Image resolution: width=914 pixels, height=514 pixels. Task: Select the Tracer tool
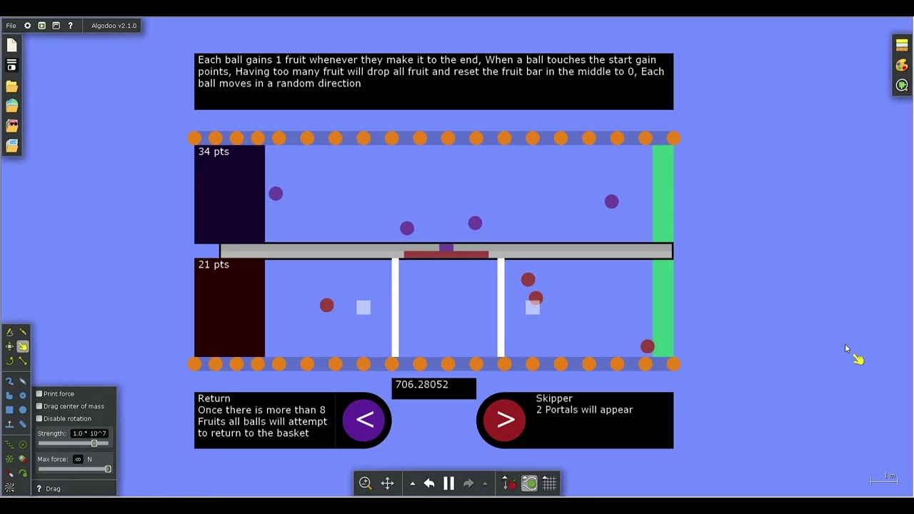(x=23, y=473)
